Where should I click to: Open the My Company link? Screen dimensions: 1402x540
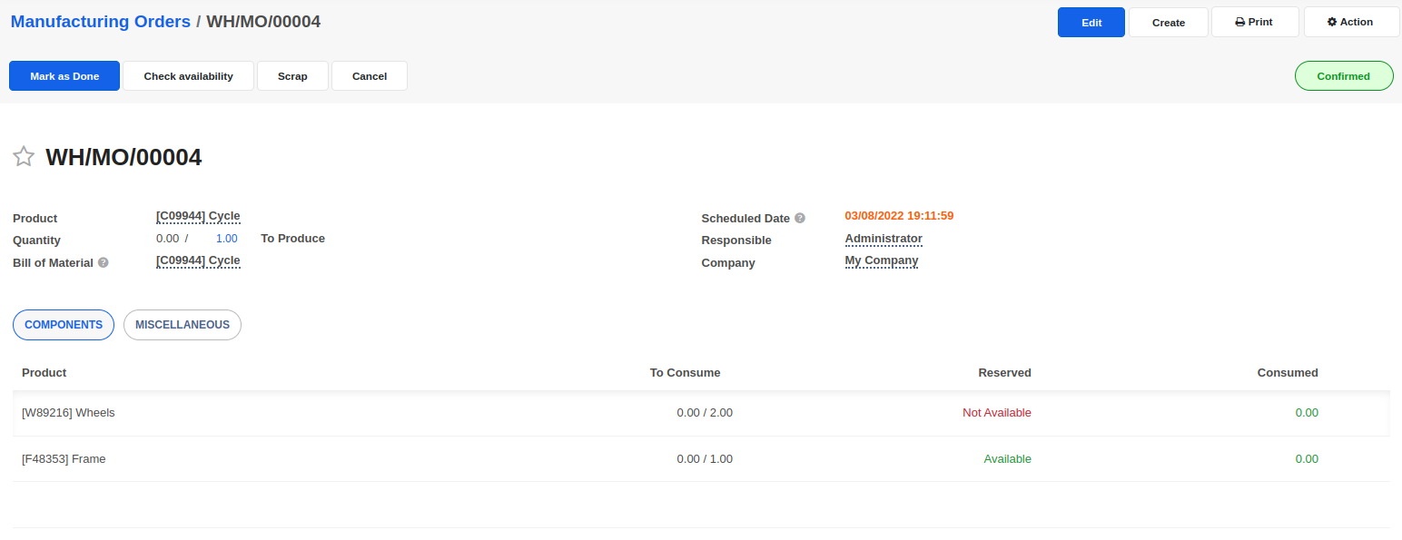click(x=882, y=260)
